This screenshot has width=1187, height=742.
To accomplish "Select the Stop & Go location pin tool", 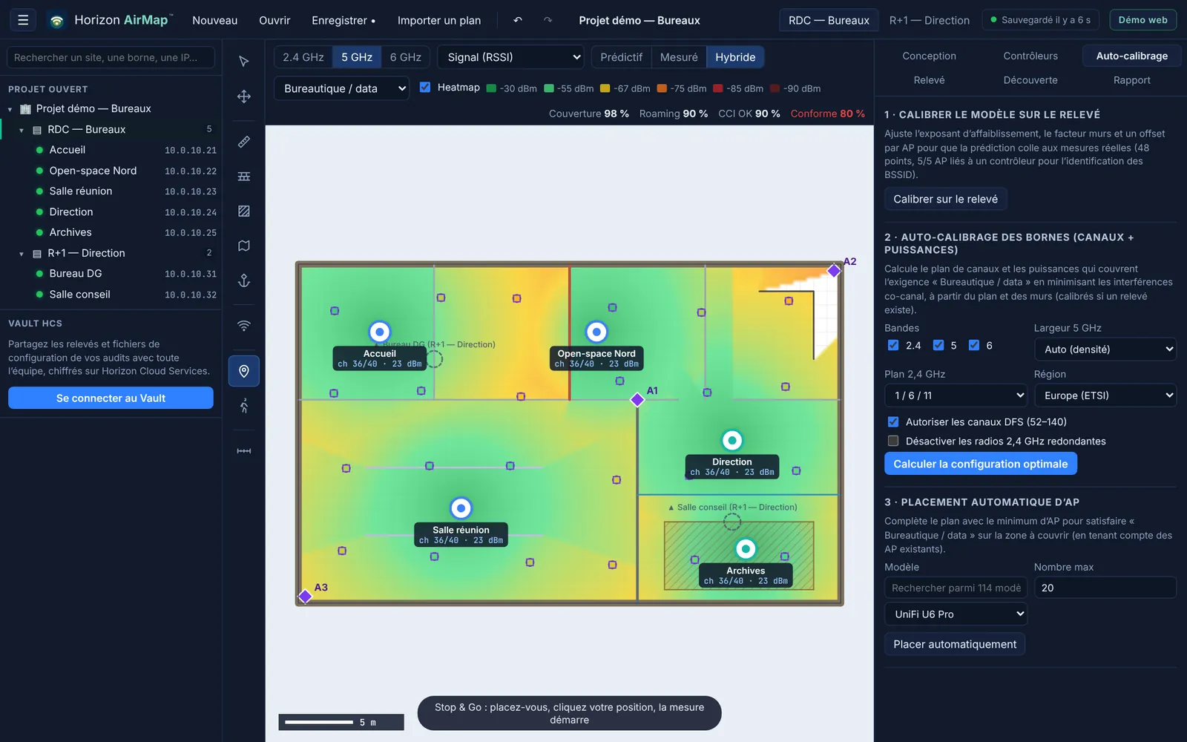I will [x=244, y=371].
